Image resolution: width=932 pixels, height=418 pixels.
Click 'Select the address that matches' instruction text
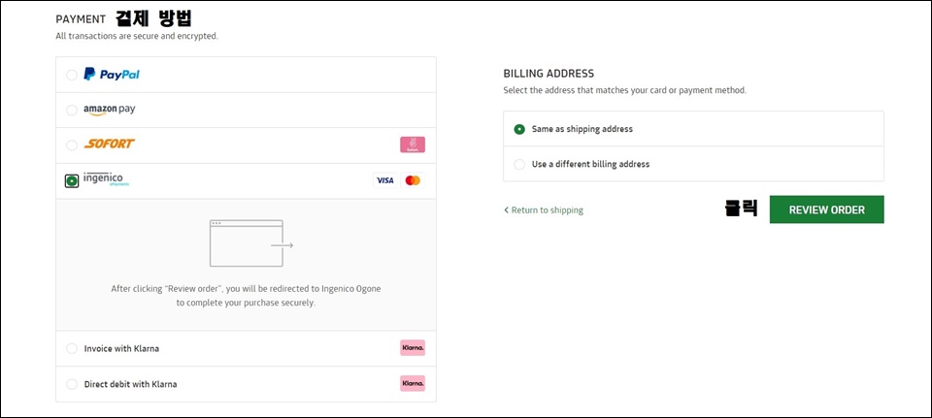(x=624, y=91)
